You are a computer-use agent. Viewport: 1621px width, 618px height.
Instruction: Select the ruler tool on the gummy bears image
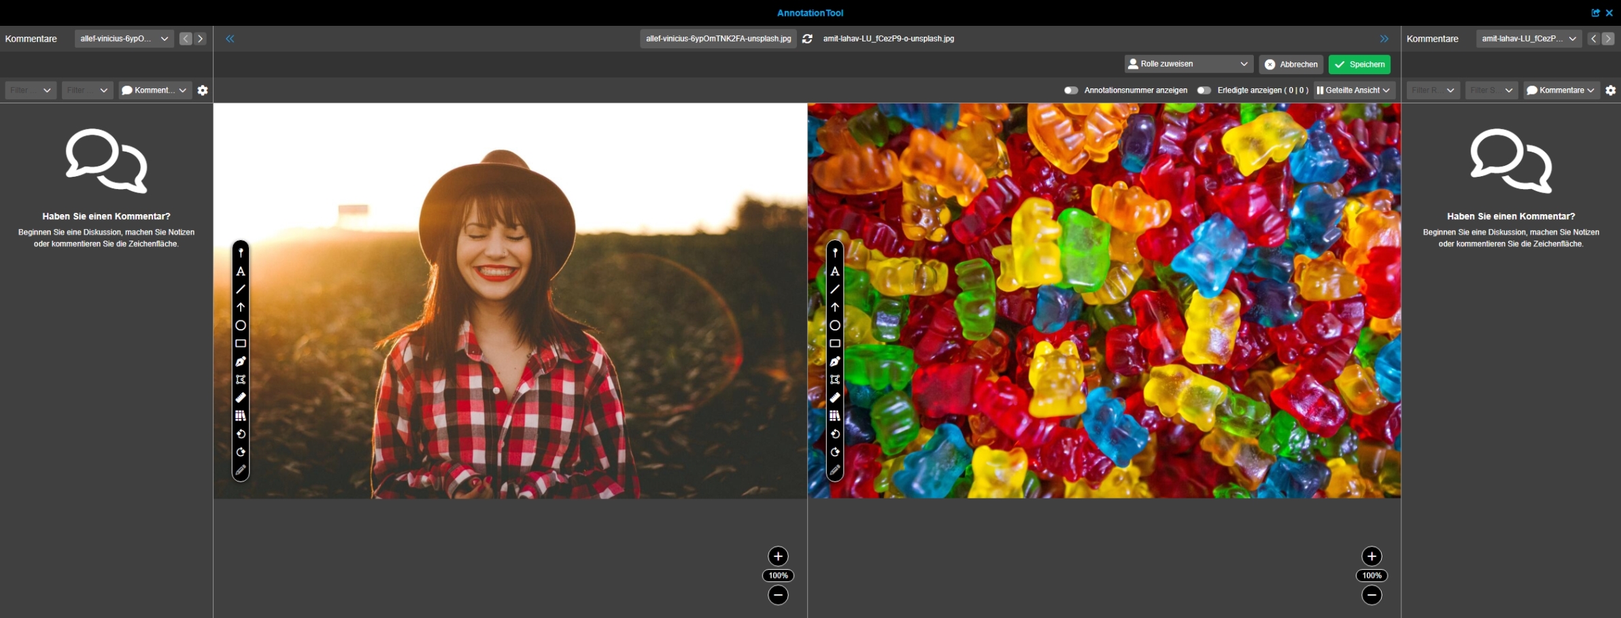[835, 398]
